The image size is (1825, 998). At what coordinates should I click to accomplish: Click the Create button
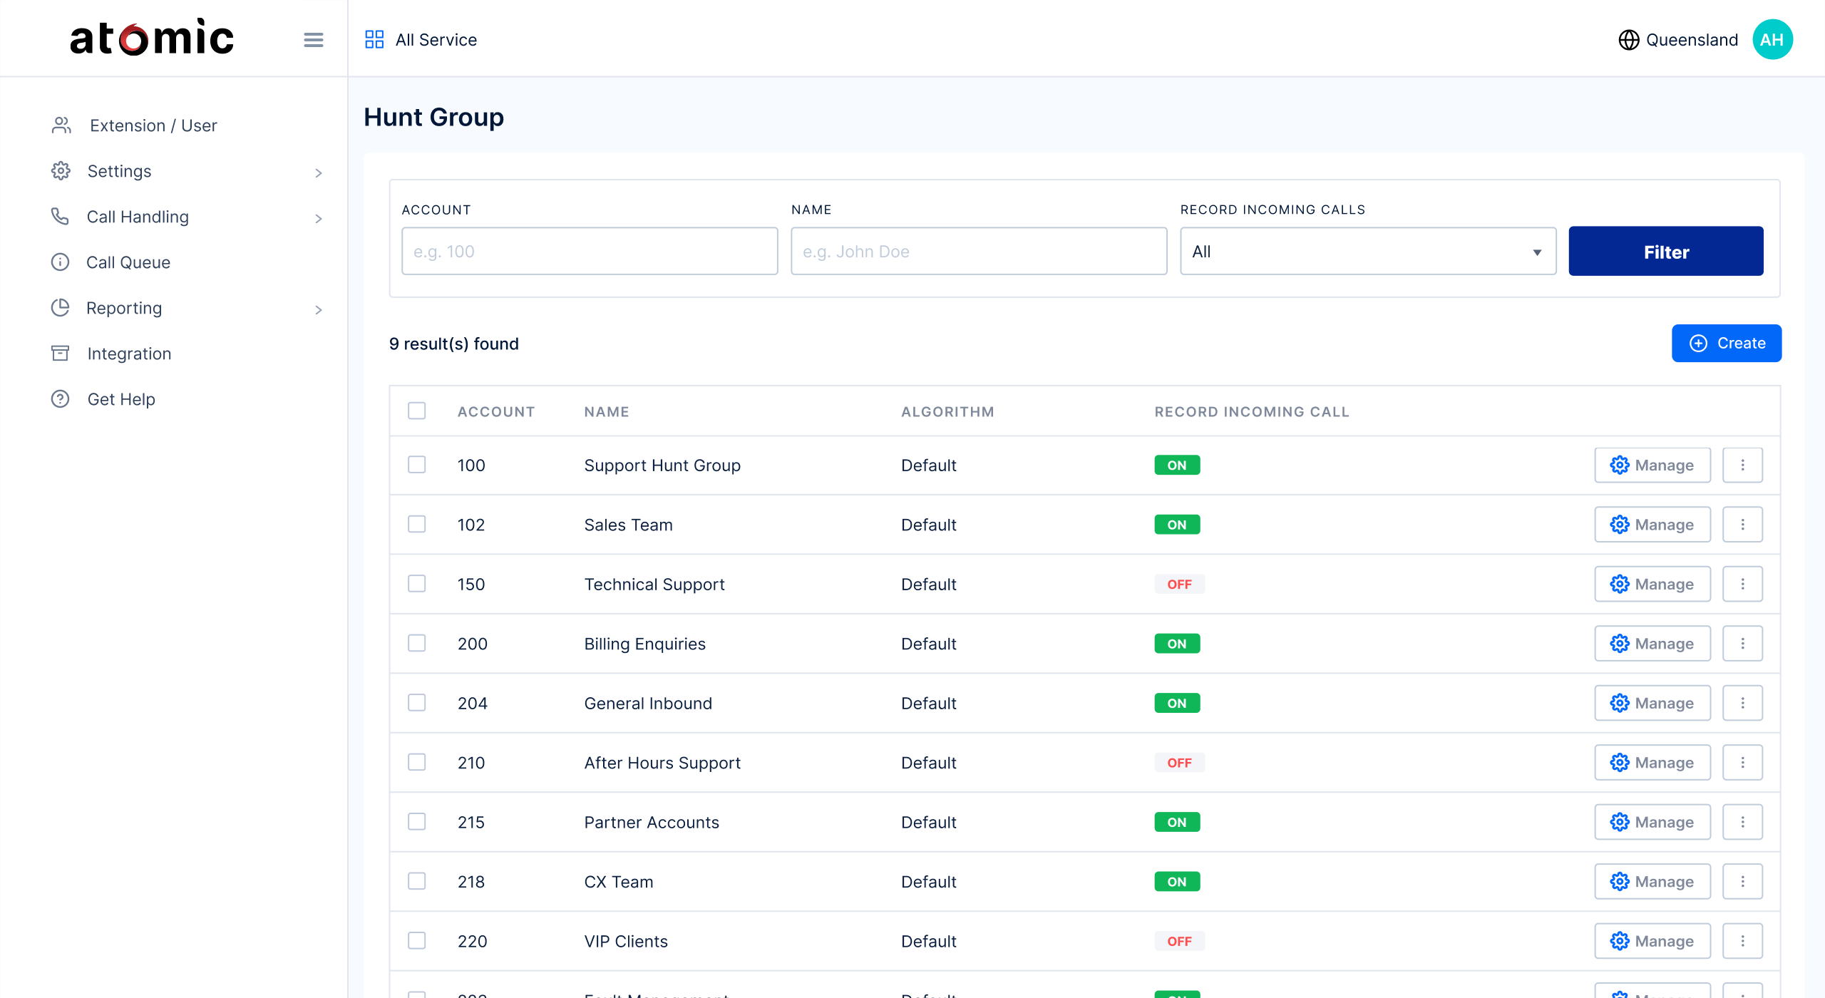(1726, 344)
